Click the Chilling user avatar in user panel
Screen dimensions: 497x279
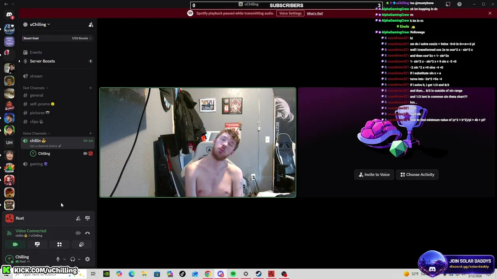tap(9, 259)
